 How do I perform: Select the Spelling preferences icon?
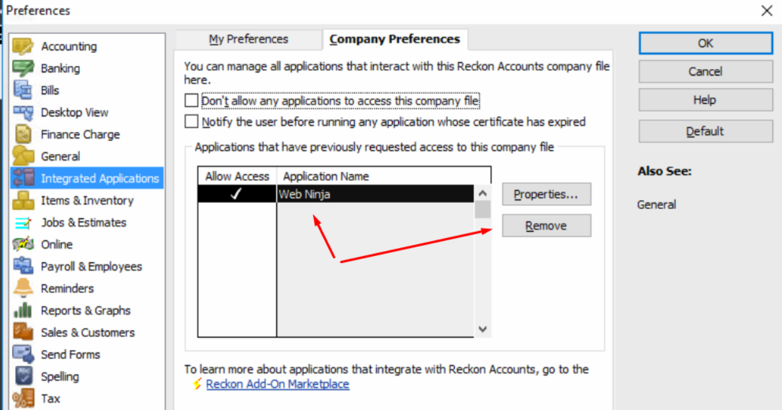pos(23,376)
